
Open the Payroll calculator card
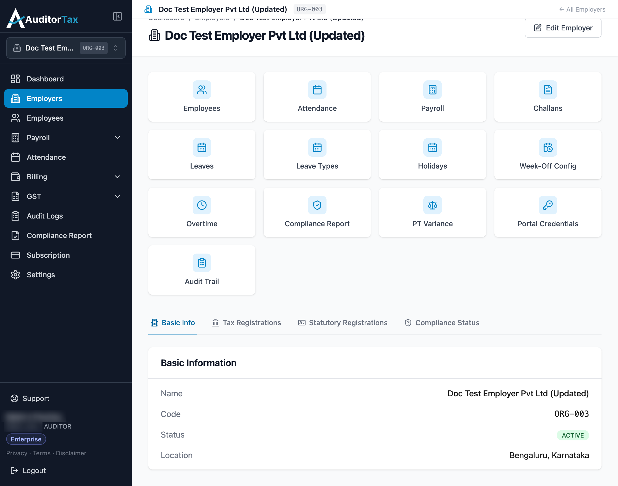(432, 97)
